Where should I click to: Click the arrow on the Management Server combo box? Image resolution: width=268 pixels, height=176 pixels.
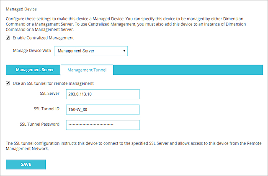124,51
